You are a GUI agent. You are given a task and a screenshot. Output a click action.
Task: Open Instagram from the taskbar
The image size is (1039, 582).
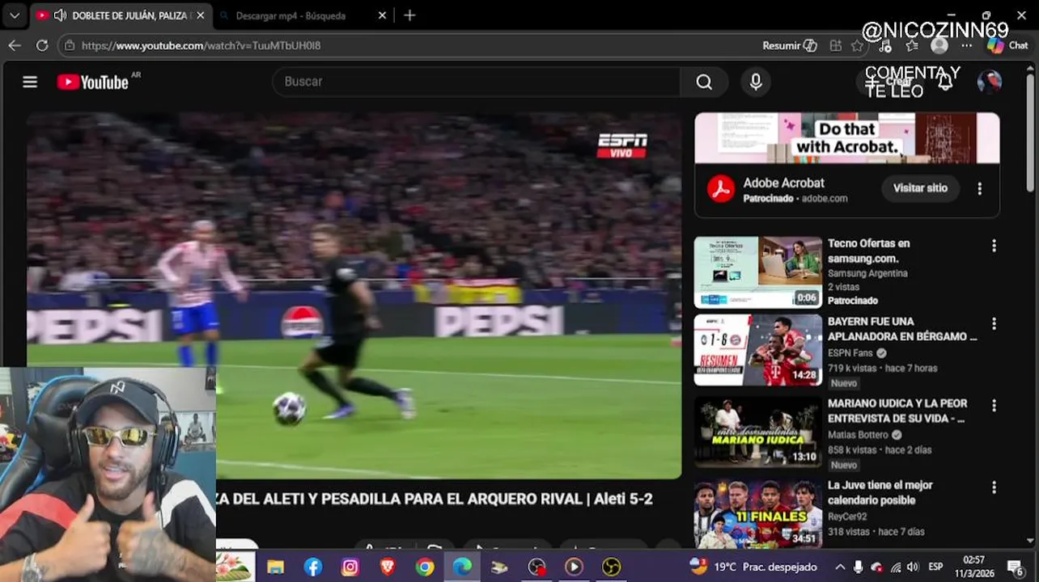(x=350, y=567)
